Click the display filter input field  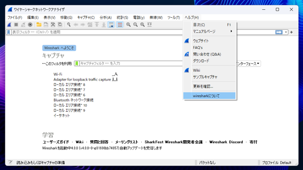(x=143, y=32)
